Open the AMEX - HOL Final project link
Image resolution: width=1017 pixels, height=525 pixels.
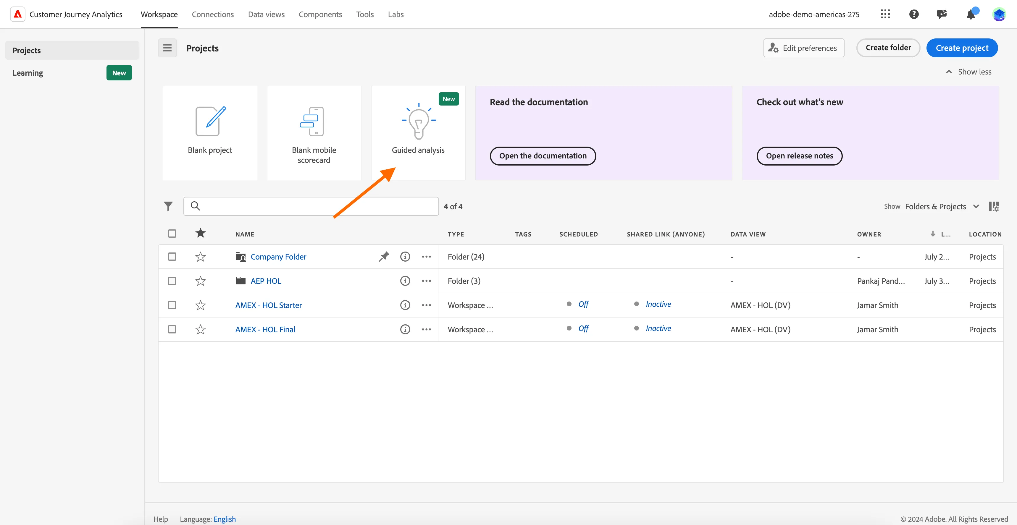pyautogui.click(x=265, y=329)
